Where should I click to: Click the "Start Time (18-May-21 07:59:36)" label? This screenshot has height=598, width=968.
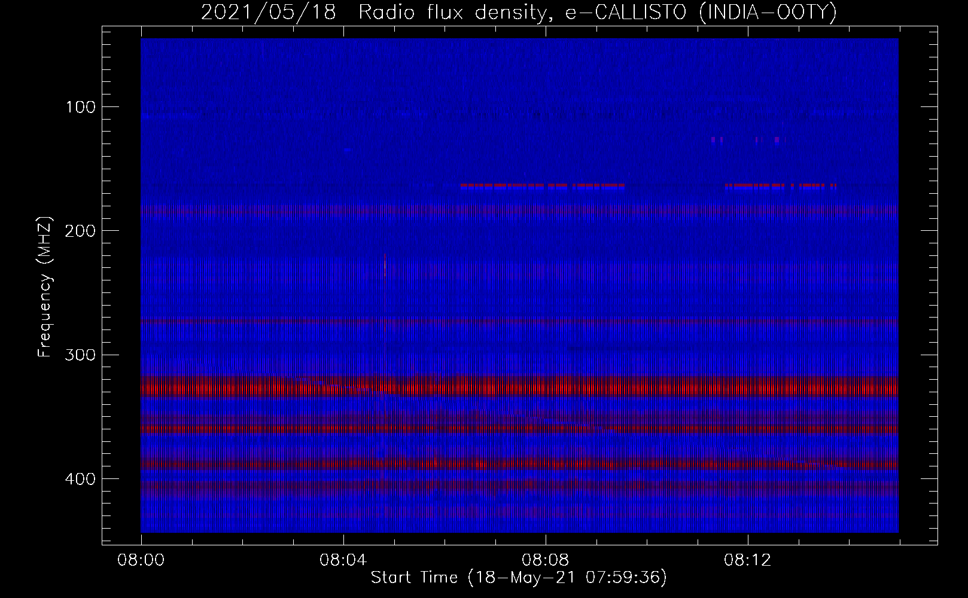click(519, 578)
